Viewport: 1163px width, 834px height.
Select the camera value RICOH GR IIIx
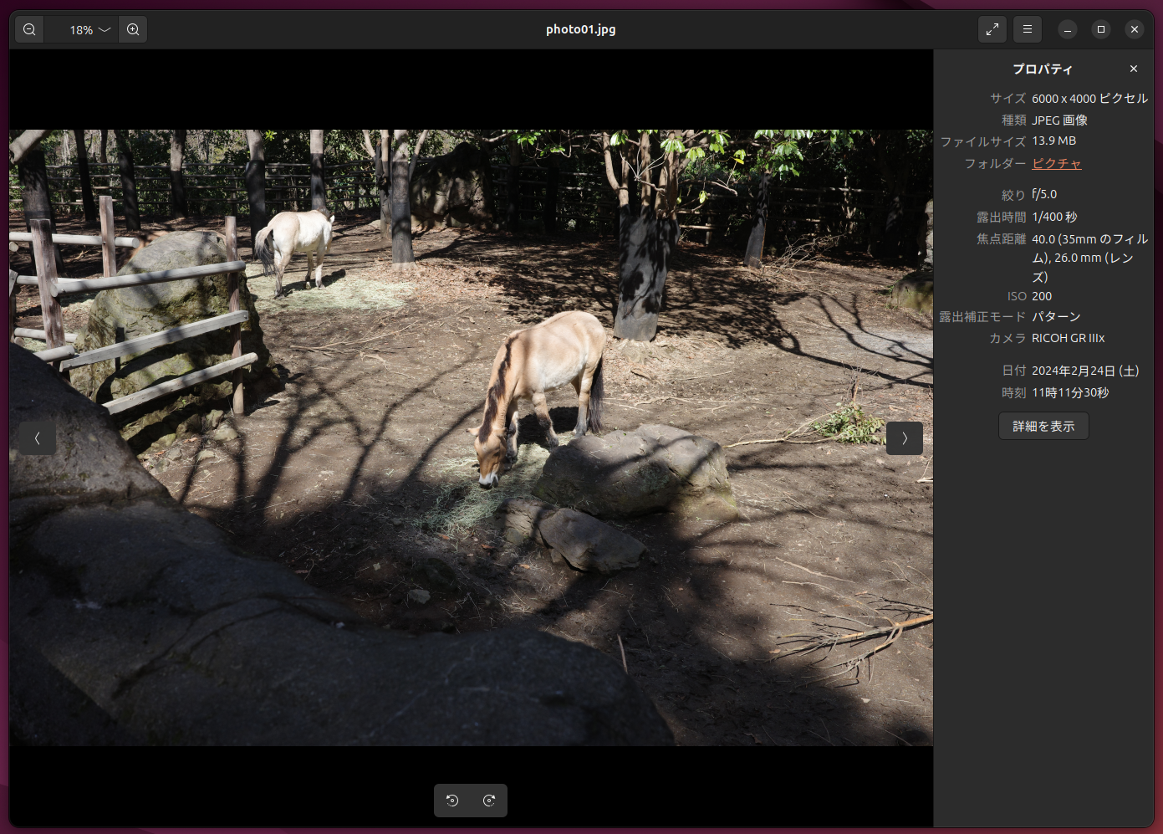click(x=1069, y=338)
